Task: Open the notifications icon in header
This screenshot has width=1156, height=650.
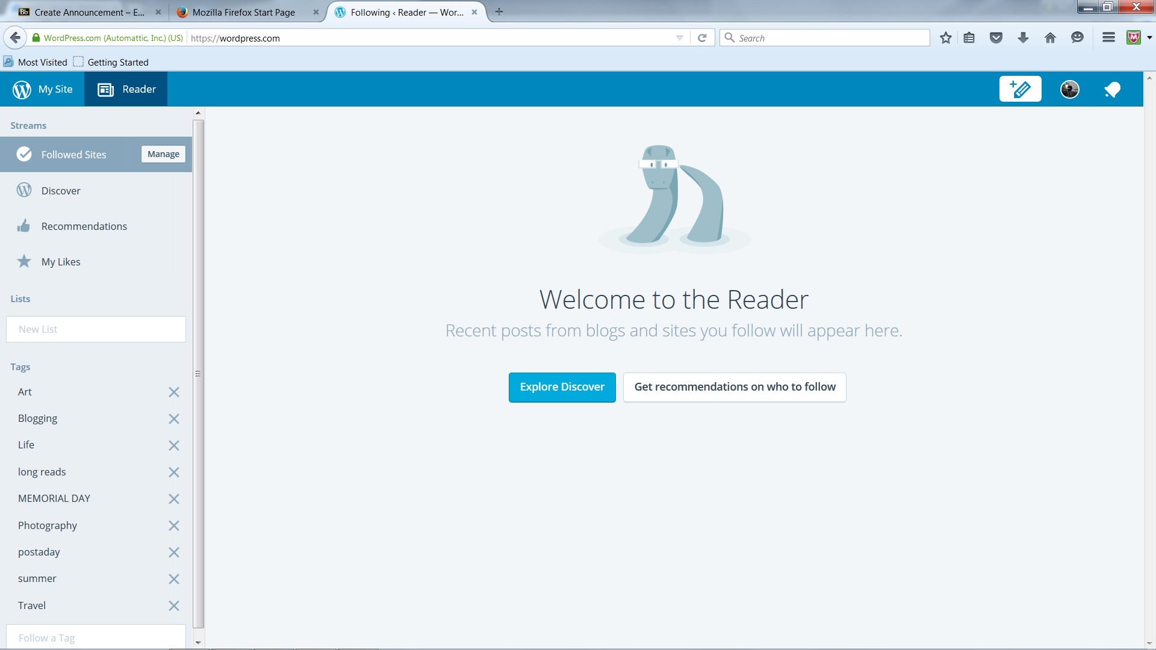Action: pyautogui.click(x=1112, y=89)
